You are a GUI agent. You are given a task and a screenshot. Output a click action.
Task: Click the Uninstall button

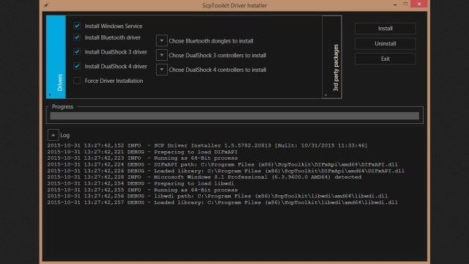coord(385,44)
